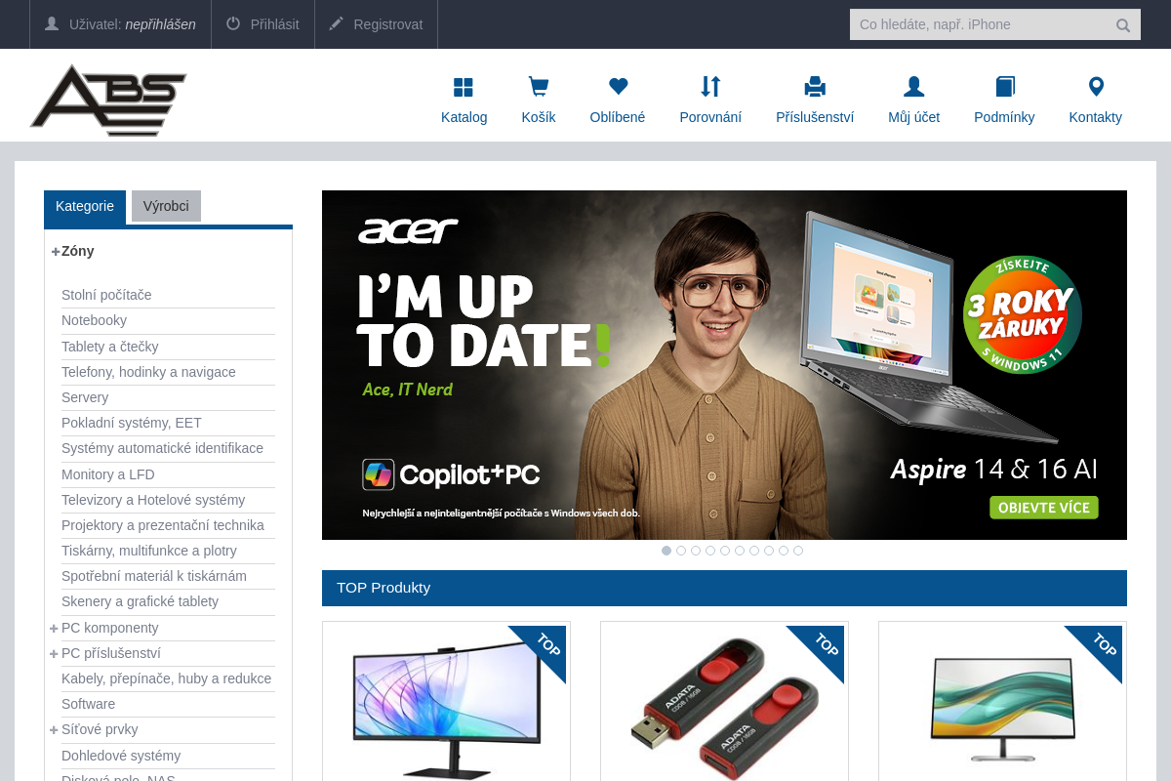Image resolution: width=1171 pixels, height=781 pixels.
Task: Select the fifth carousel dot
Action: click(725, 551)
